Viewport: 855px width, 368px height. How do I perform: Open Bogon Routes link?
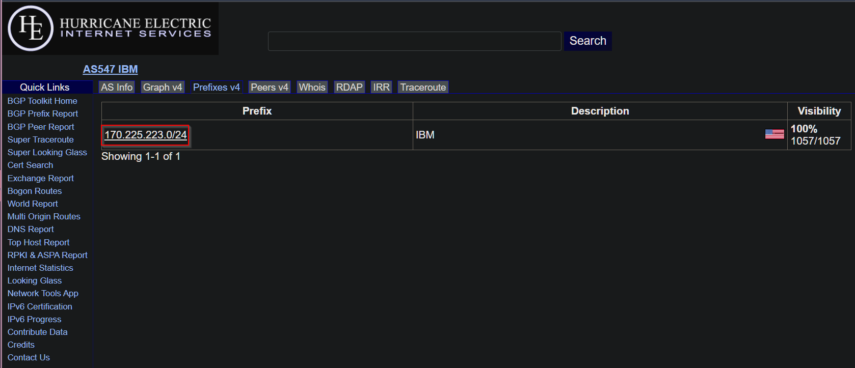[x=35, y=191]
